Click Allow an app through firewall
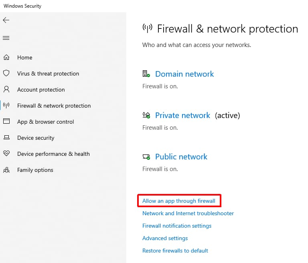Screen dimensions: 308x263 (179, 201)
